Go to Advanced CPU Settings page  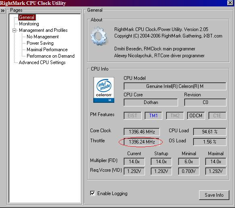click(x=42, y=62)
